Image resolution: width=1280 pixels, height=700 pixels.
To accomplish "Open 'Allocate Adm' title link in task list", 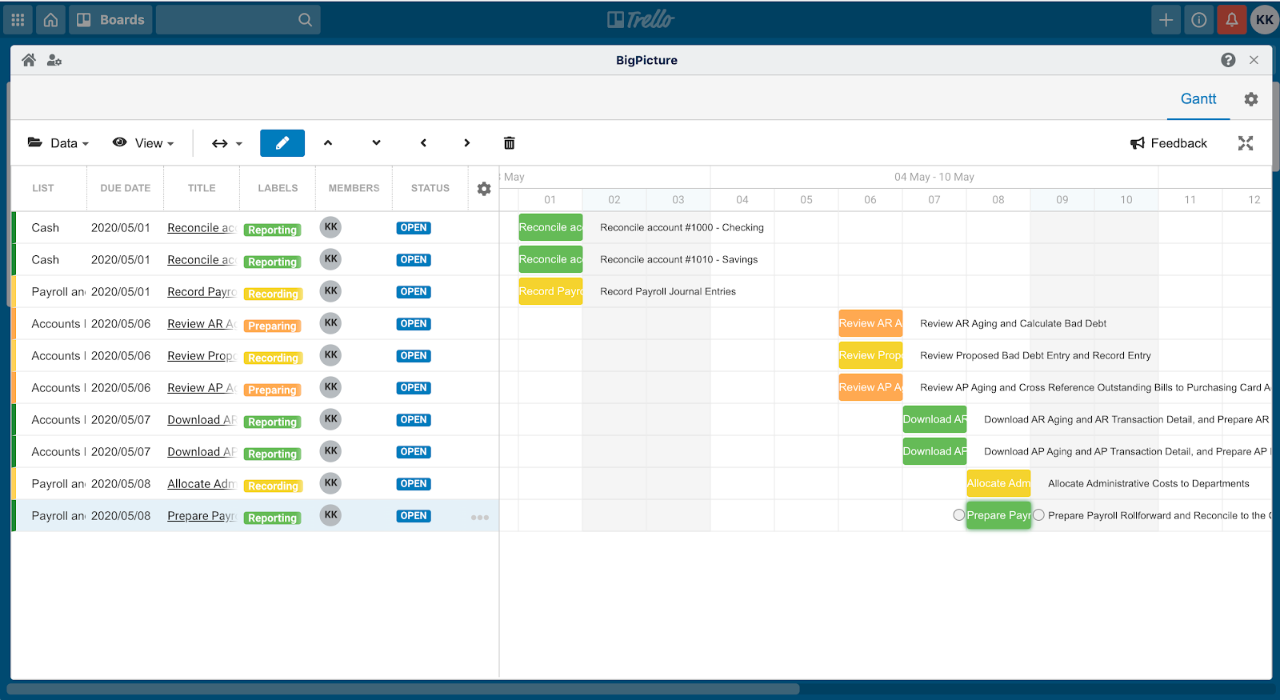I will click(x=202, y=484).
